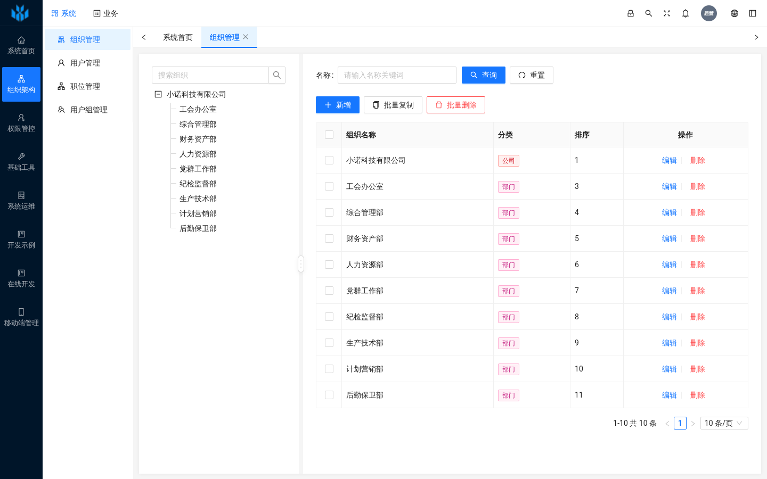This screenshot has height=479, width=767.
Task: Click the panel splitter handle
Action: point(301,264)
